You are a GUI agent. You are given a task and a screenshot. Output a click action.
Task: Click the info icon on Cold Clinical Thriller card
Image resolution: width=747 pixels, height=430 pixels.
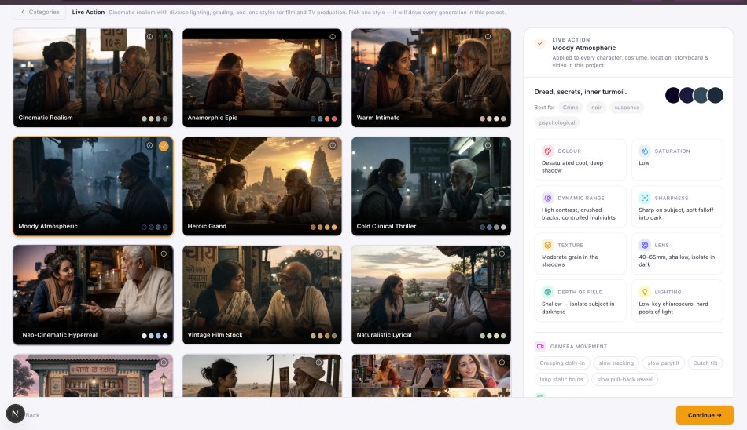[488, 145]
